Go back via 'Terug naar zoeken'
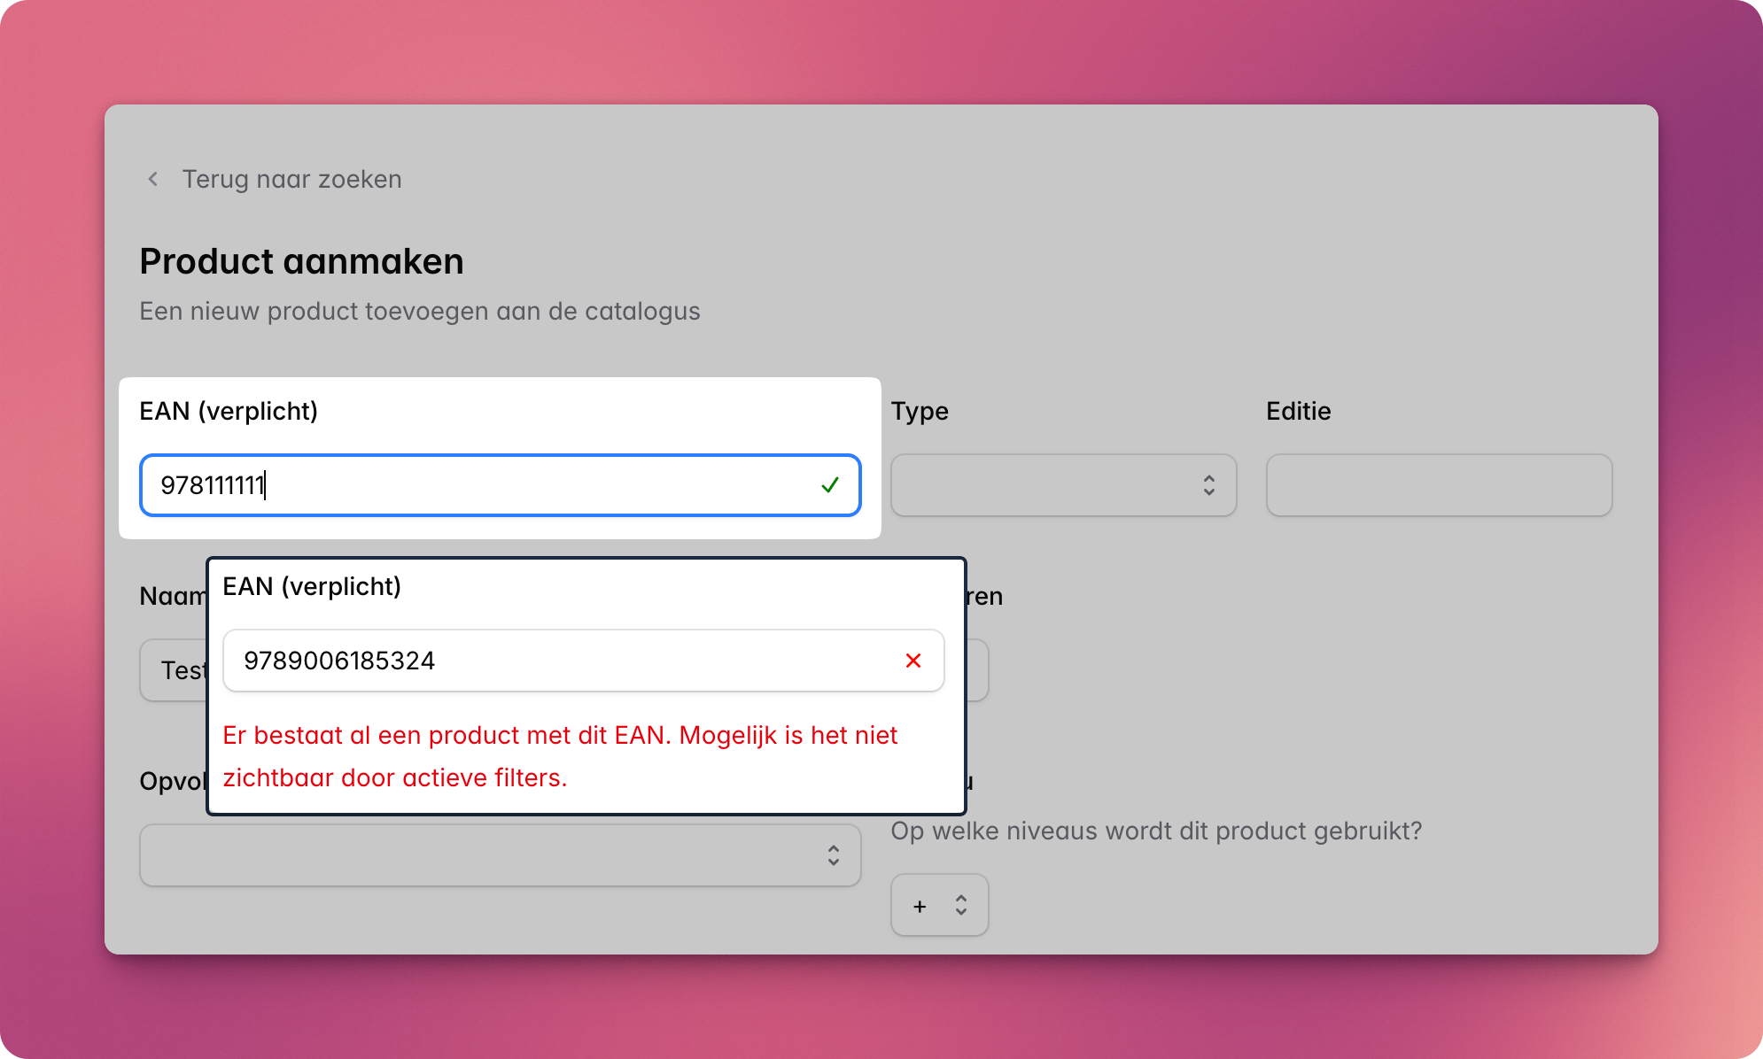Screen dimensions: 1763x1059 point(291,179)
